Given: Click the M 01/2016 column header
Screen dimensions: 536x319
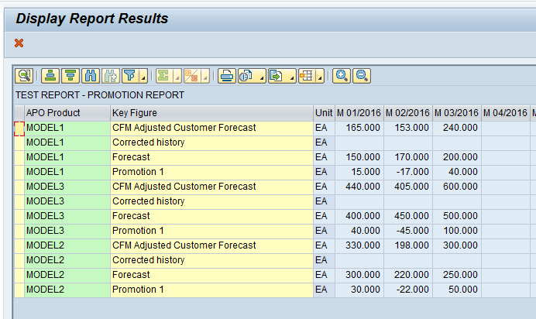Looking at the screenshot, I should coord(359,113).
